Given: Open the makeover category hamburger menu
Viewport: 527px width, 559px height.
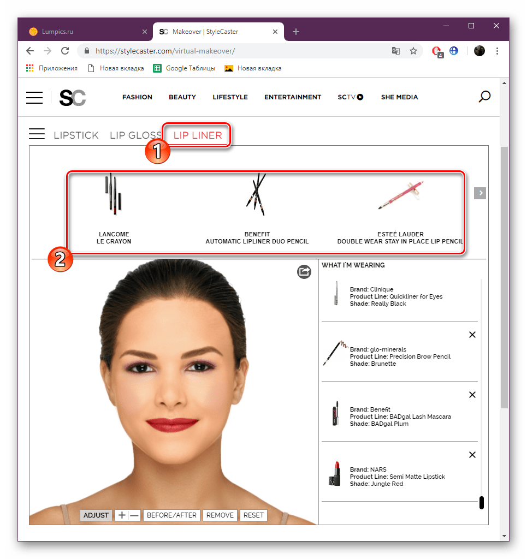Looking at the screenshot, I should 37,134.
